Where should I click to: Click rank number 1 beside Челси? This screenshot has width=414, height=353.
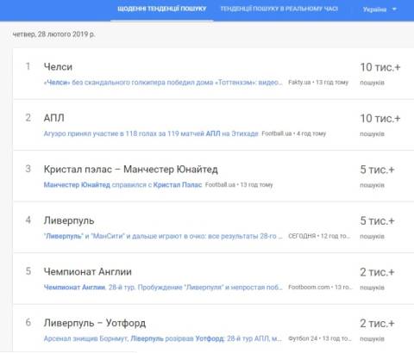[x=28, y=66]
